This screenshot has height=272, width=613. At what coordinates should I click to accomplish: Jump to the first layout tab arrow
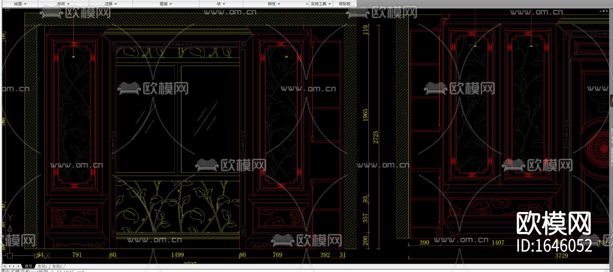click(5, 266)
